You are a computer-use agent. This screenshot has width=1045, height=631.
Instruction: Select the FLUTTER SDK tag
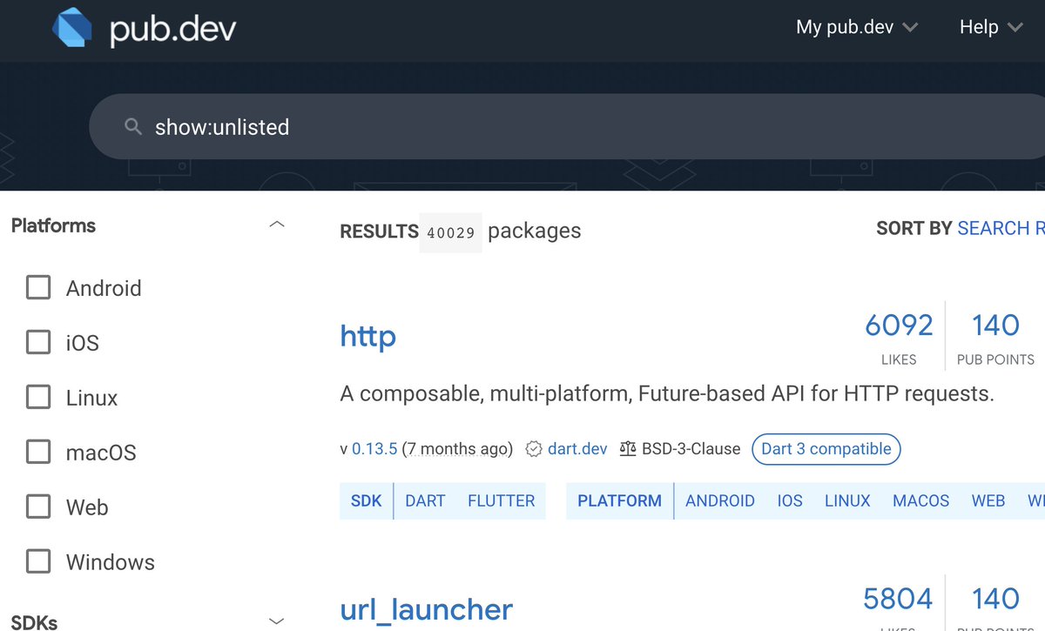click(x=502, y=501)
